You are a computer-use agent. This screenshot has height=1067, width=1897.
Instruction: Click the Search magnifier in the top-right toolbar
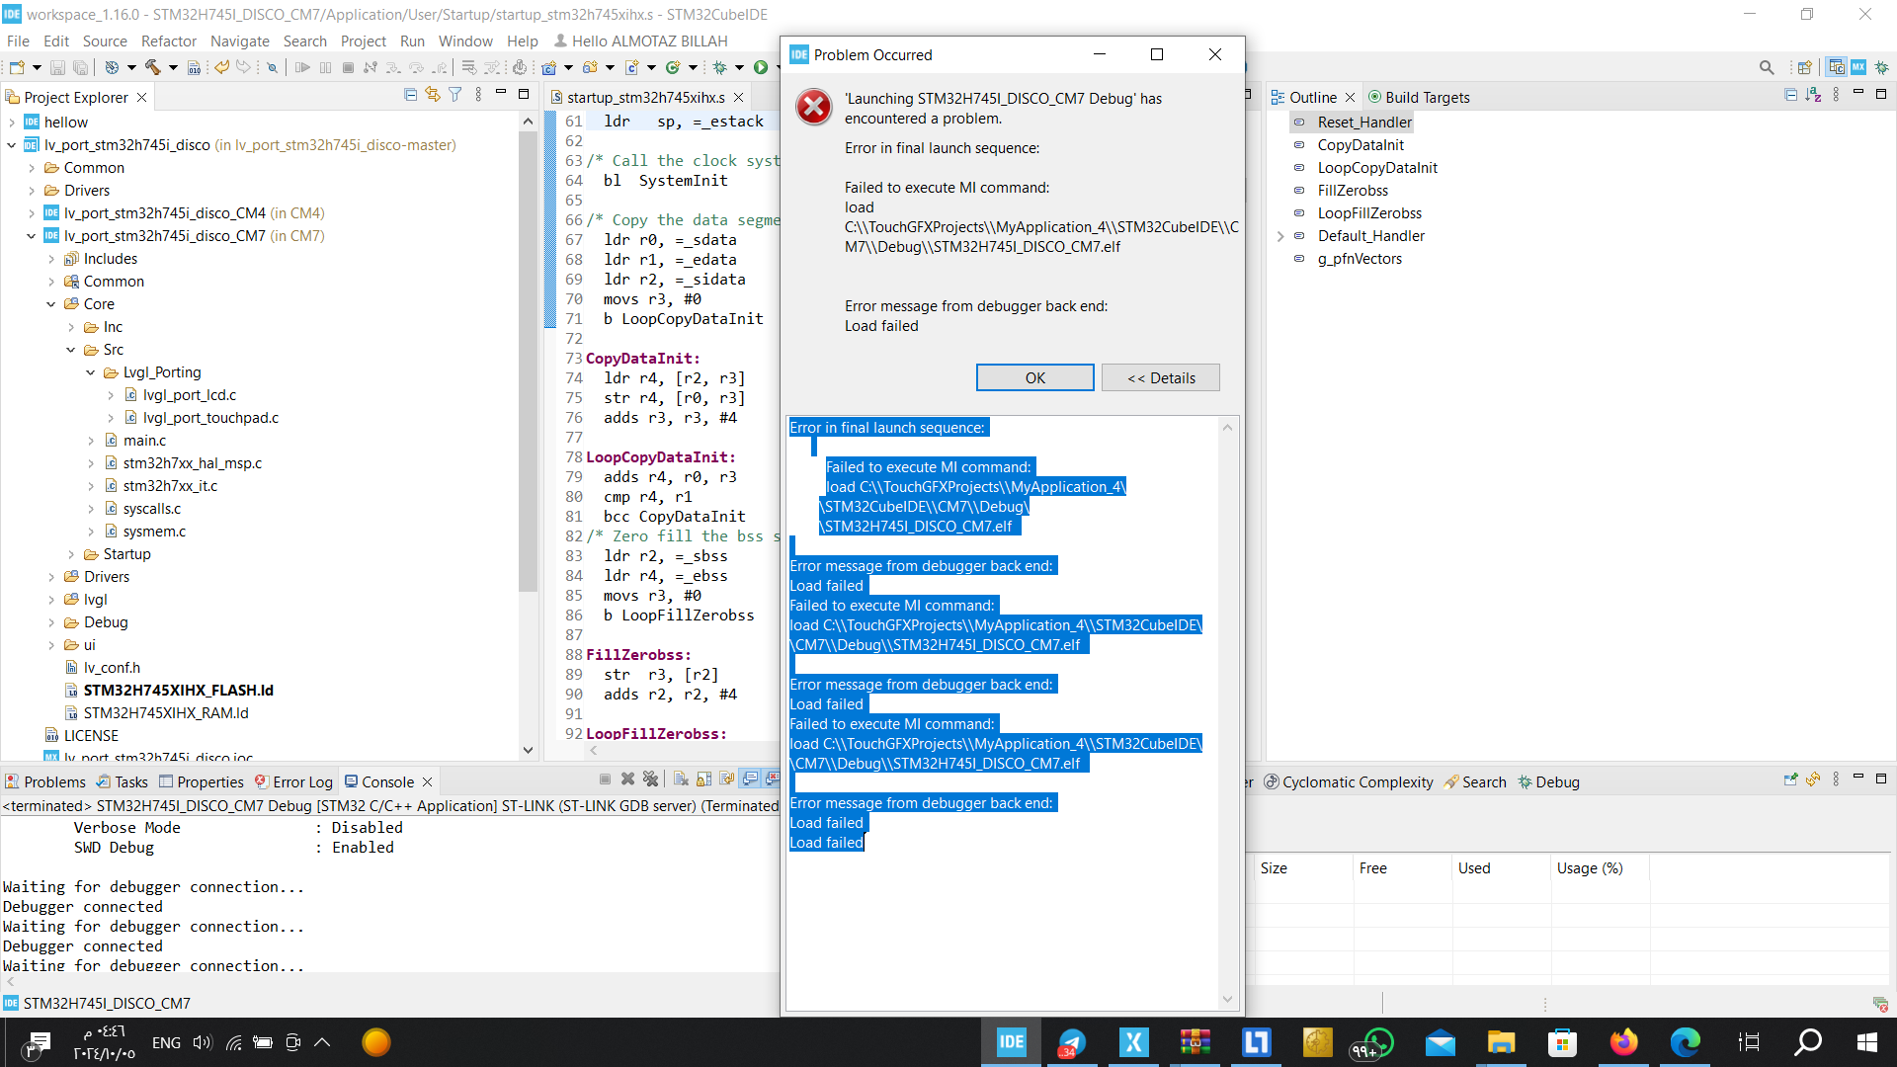(x=1767, y=67)
